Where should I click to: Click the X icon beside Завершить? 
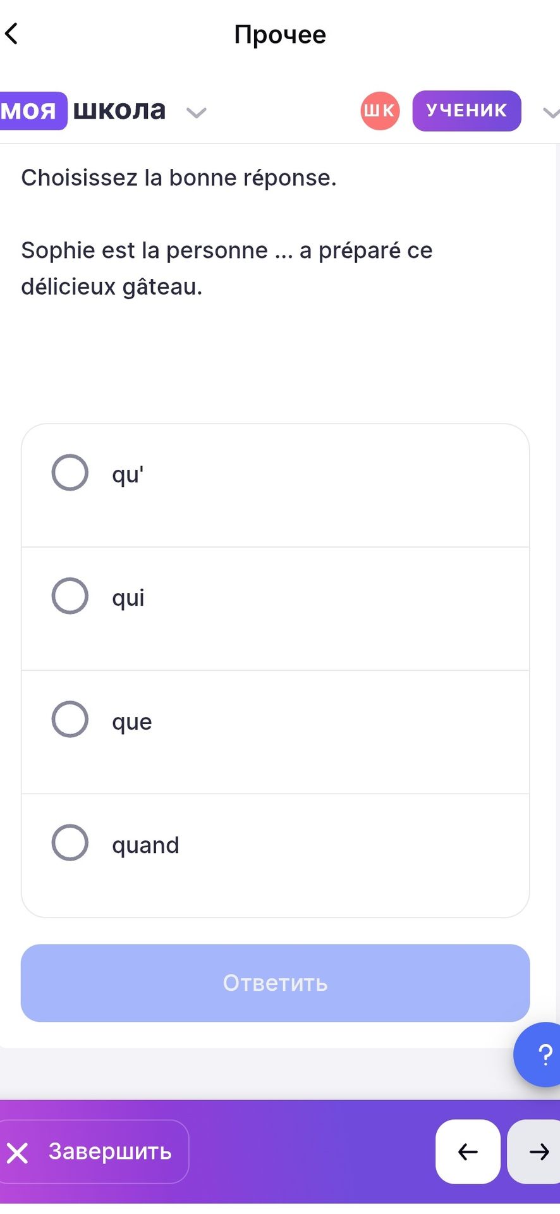coord(18,1153)
